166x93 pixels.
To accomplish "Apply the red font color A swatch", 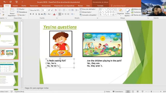I will pos(54,14).
